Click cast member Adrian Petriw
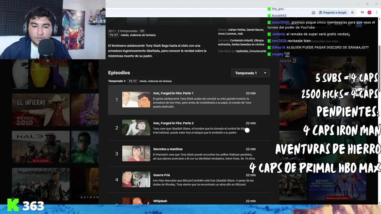The height and width of the screenshot is (214, 381). point(236,30)
